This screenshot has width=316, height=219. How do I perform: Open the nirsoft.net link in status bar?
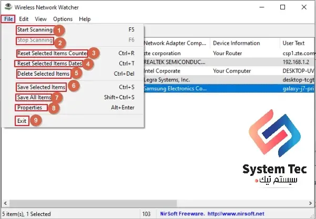[236, 214]
